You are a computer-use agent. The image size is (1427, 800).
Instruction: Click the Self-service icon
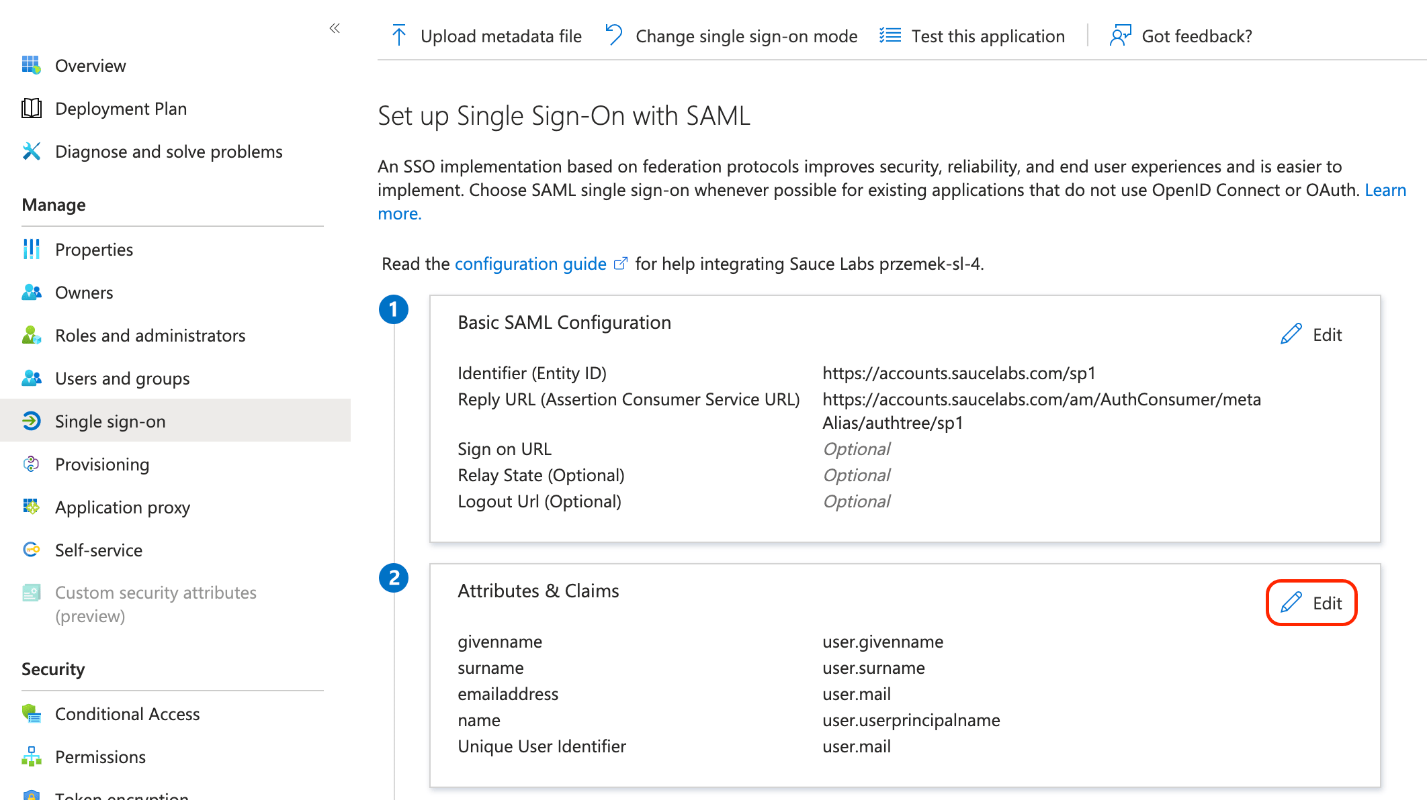[x=31, y=549]
